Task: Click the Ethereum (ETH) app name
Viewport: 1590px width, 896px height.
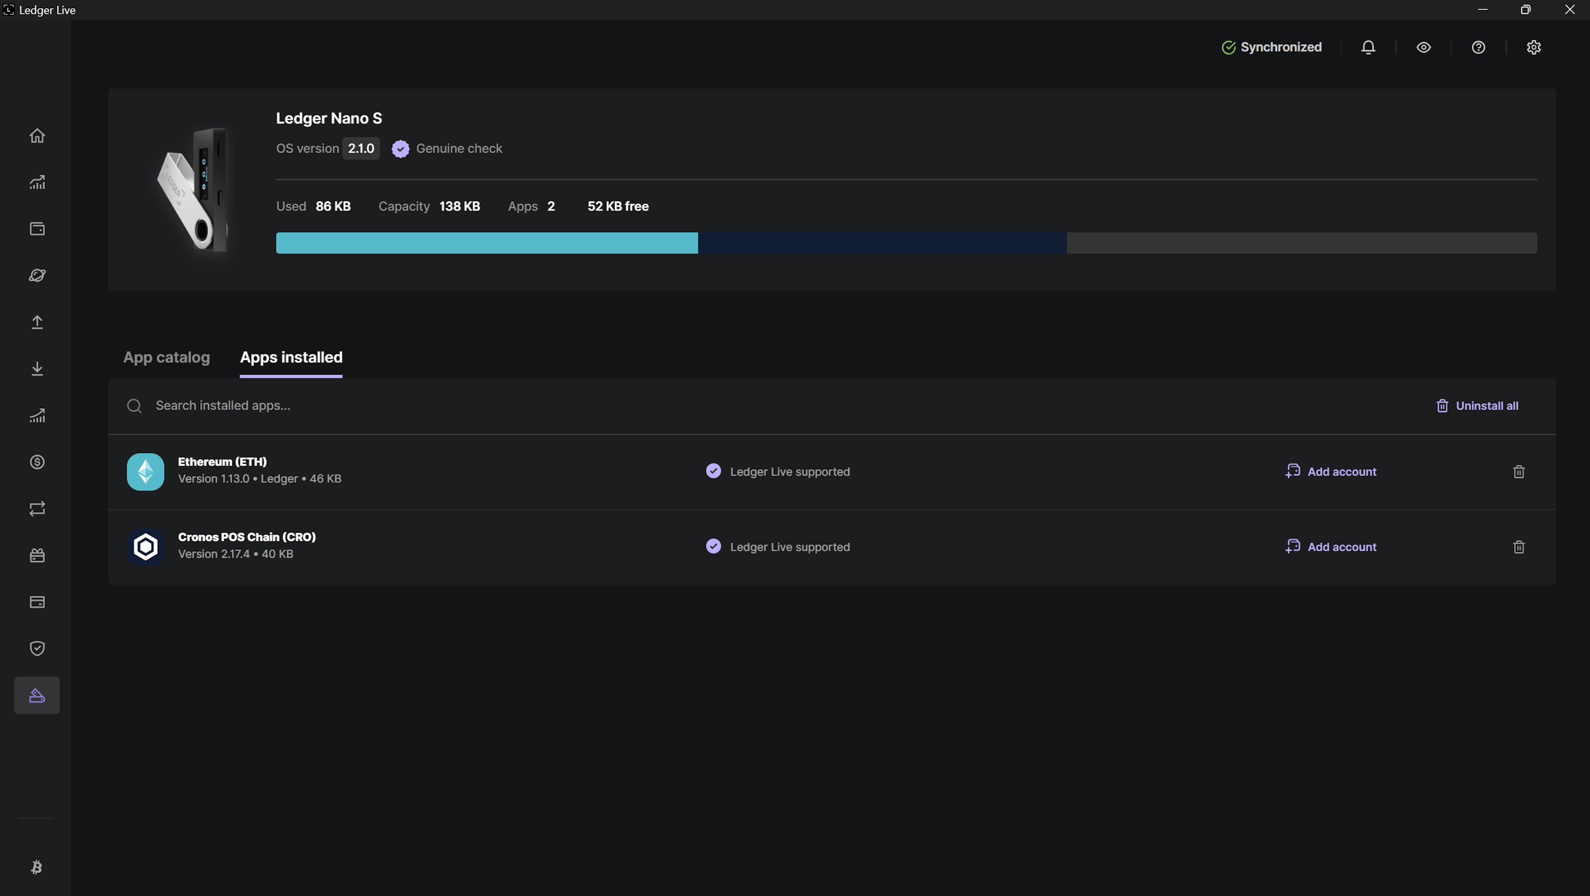Action: (222, 461)
